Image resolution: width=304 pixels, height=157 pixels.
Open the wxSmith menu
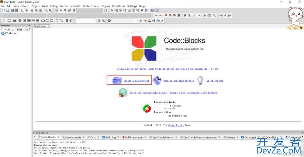pyautogui.click(x=75, y=6)
